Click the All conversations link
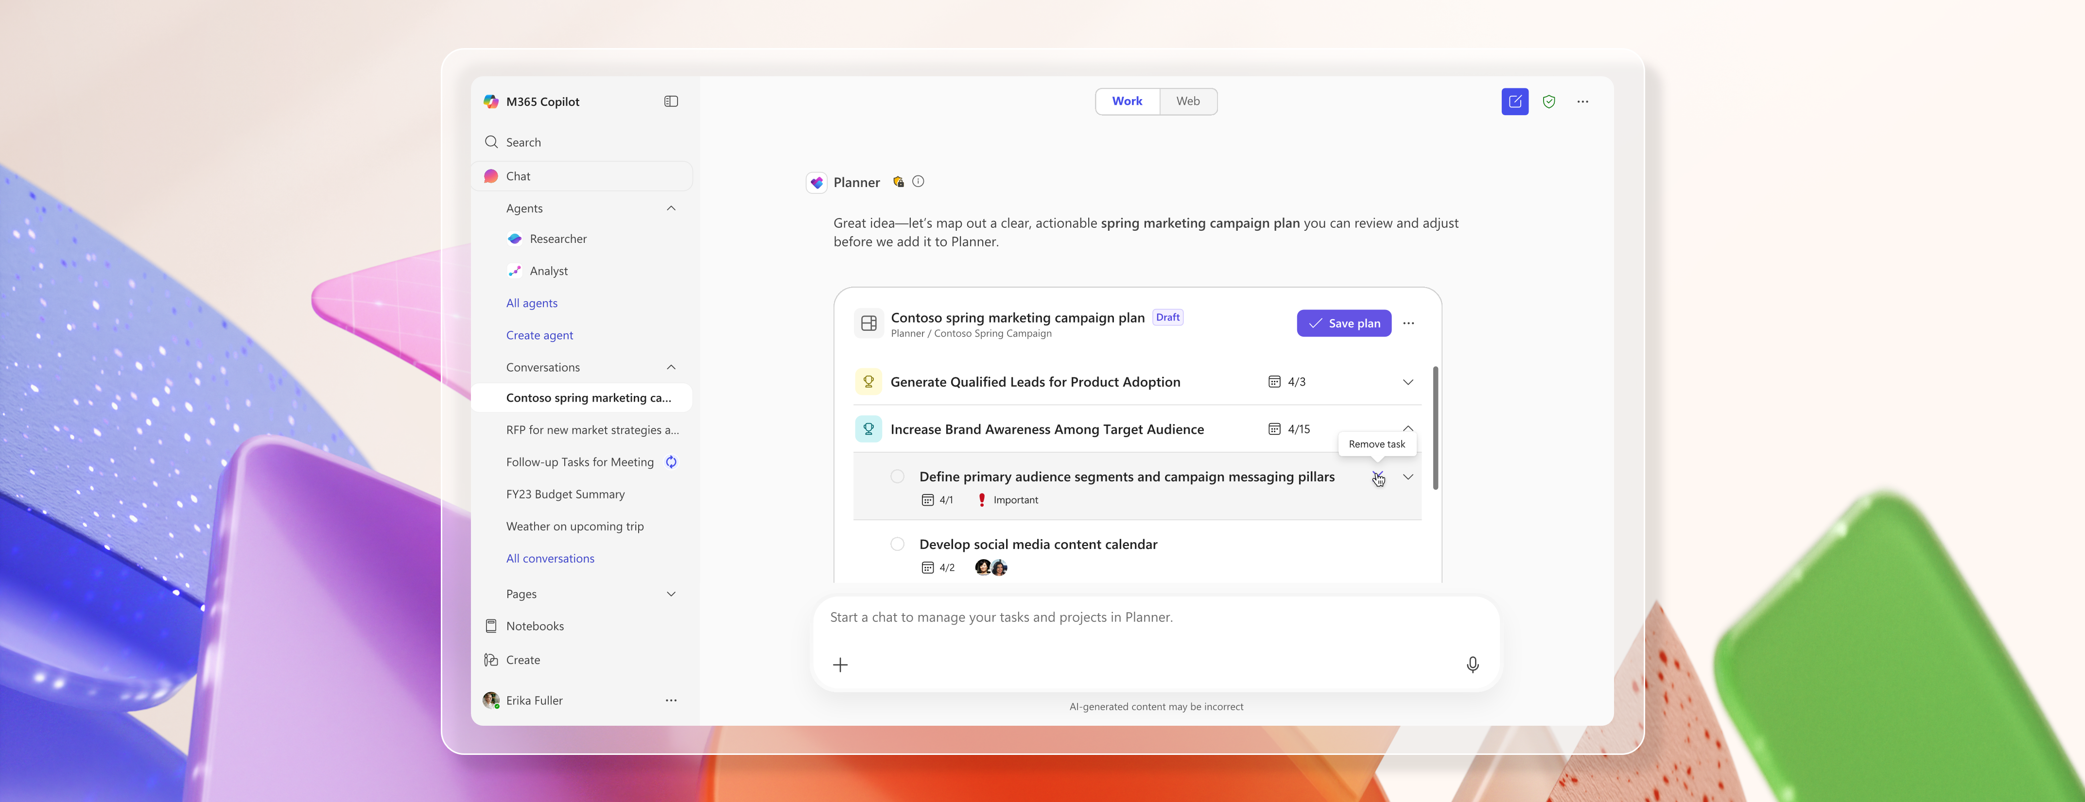This screenshot has width=2085, height=802. [550, 559]
